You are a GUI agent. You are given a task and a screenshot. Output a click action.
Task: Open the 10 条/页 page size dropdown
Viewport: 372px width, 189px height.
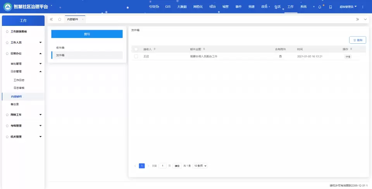pos(200,166)
